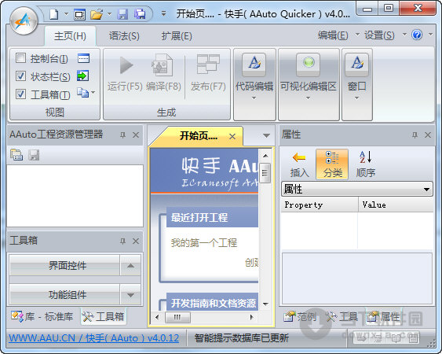Save the current file via the floppy icon

coord(123,14)
